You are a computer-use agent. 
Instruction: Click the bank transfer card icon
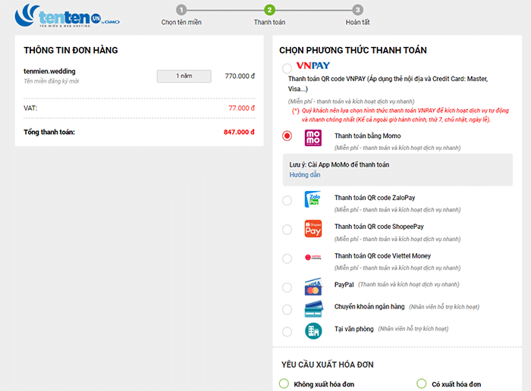[x=313, y=309]
